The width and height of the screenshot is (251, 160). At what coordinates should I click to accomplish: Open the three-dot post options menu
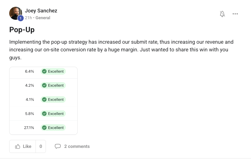[x=235, y=14]
